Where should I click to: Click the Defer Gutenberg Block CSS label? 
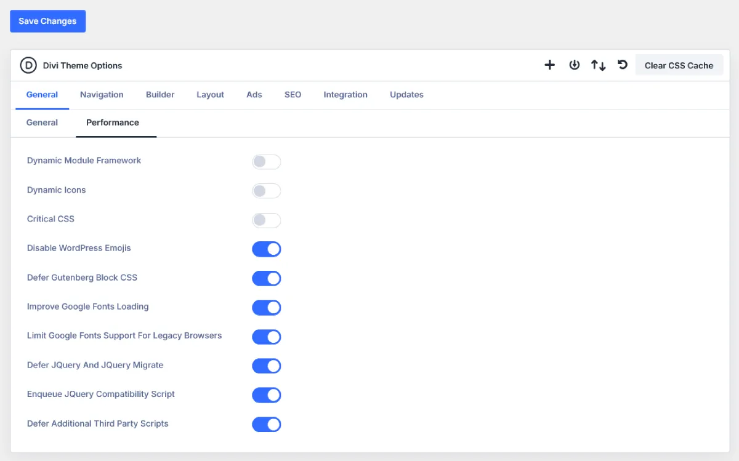click(x=82, y=278)
